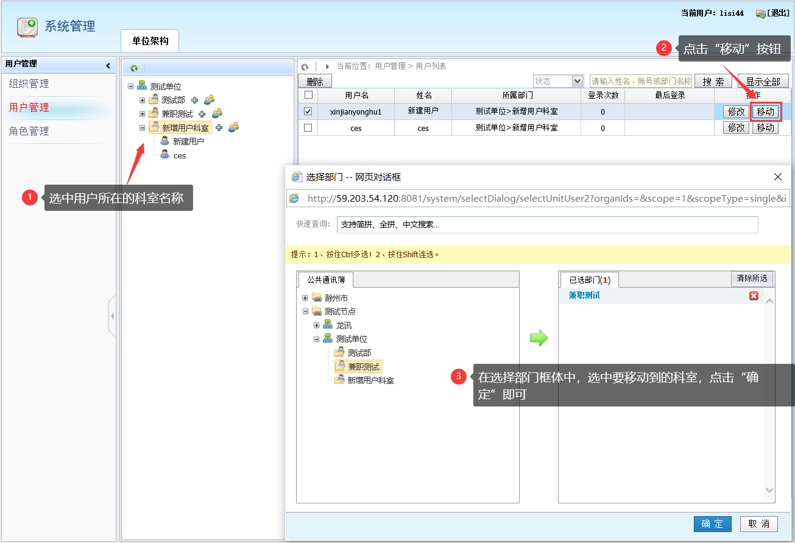795x543 pixels.
Task: Uncheck the xinjianyonghu1 row checkbox
Action: (x=308, y=112)
